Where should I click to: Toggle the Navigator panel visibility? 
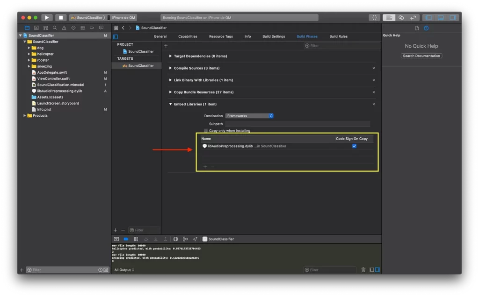(x=428, y=18)
